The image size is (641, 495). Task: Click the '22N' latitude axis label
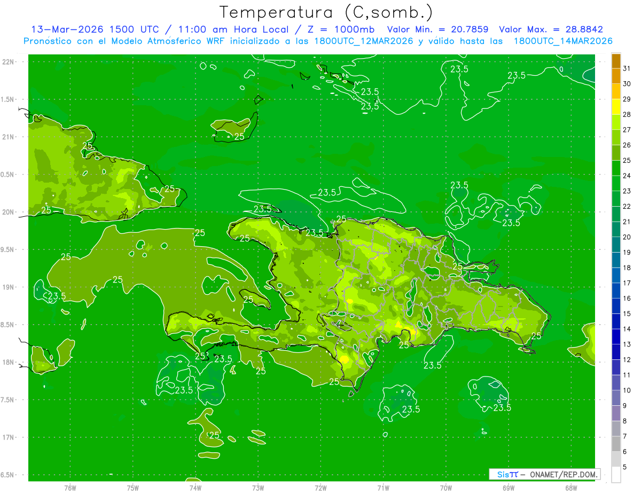click(9, 61)
